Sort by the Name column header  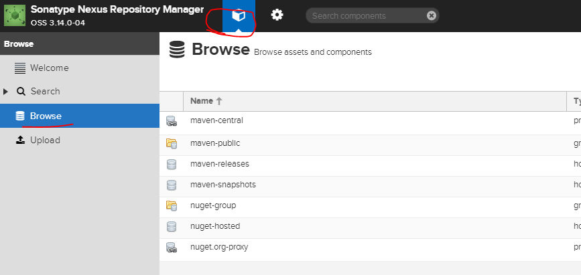pos(375,101)
